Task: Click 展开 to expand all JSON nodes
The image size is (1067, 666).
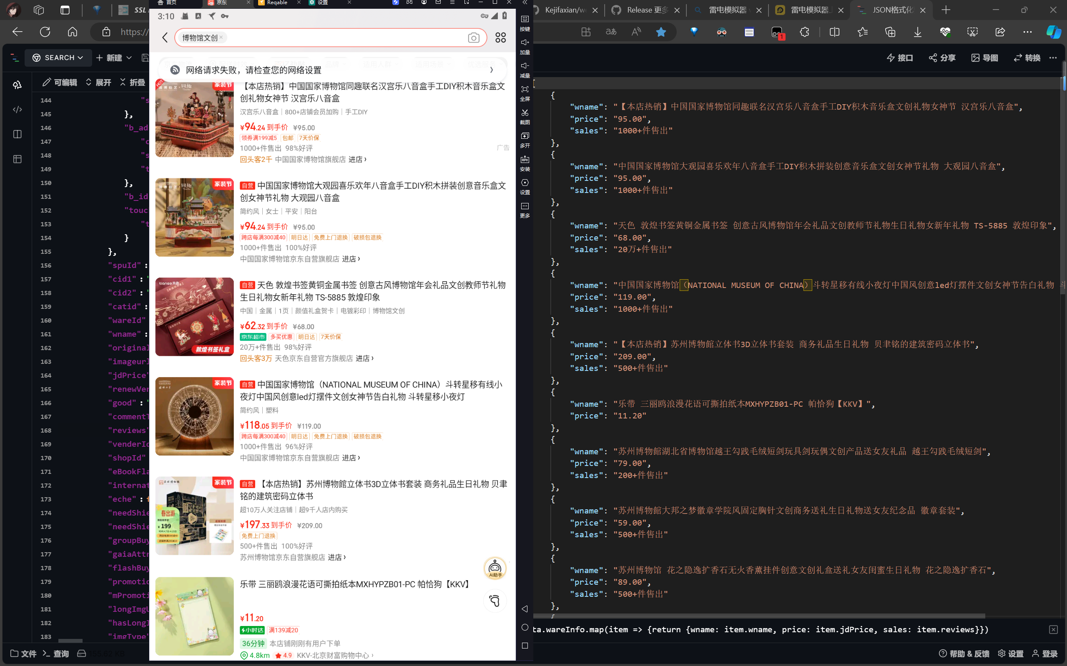Action: [98, 83]
